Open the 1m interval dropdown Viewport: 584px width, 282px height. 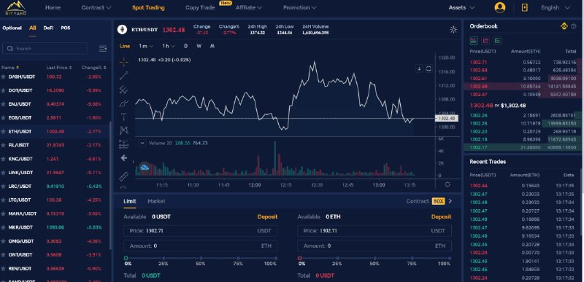[x=145, y=46]
